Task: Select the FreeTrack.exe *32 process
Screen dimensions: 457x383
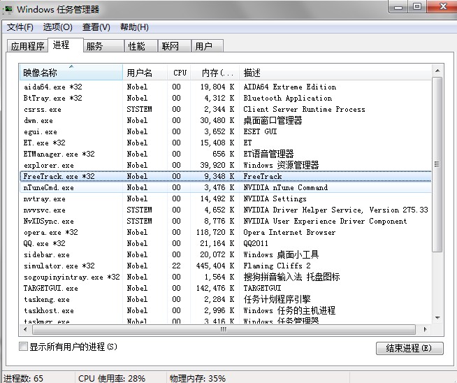Action: [x=226, y=176]
